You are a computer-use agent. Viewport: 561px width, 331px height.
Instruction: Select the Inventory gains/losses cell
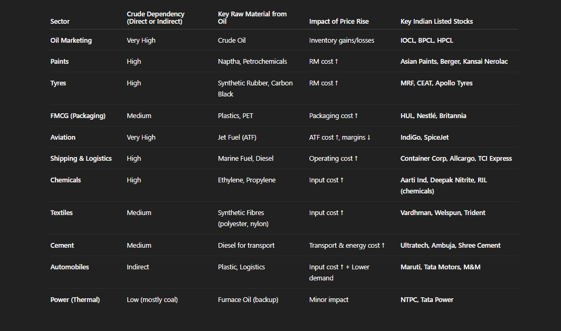(341, 41)
